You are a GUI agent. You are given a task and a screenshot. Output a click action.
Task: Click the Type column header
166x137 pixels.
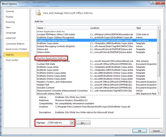(x=146, y=28)
